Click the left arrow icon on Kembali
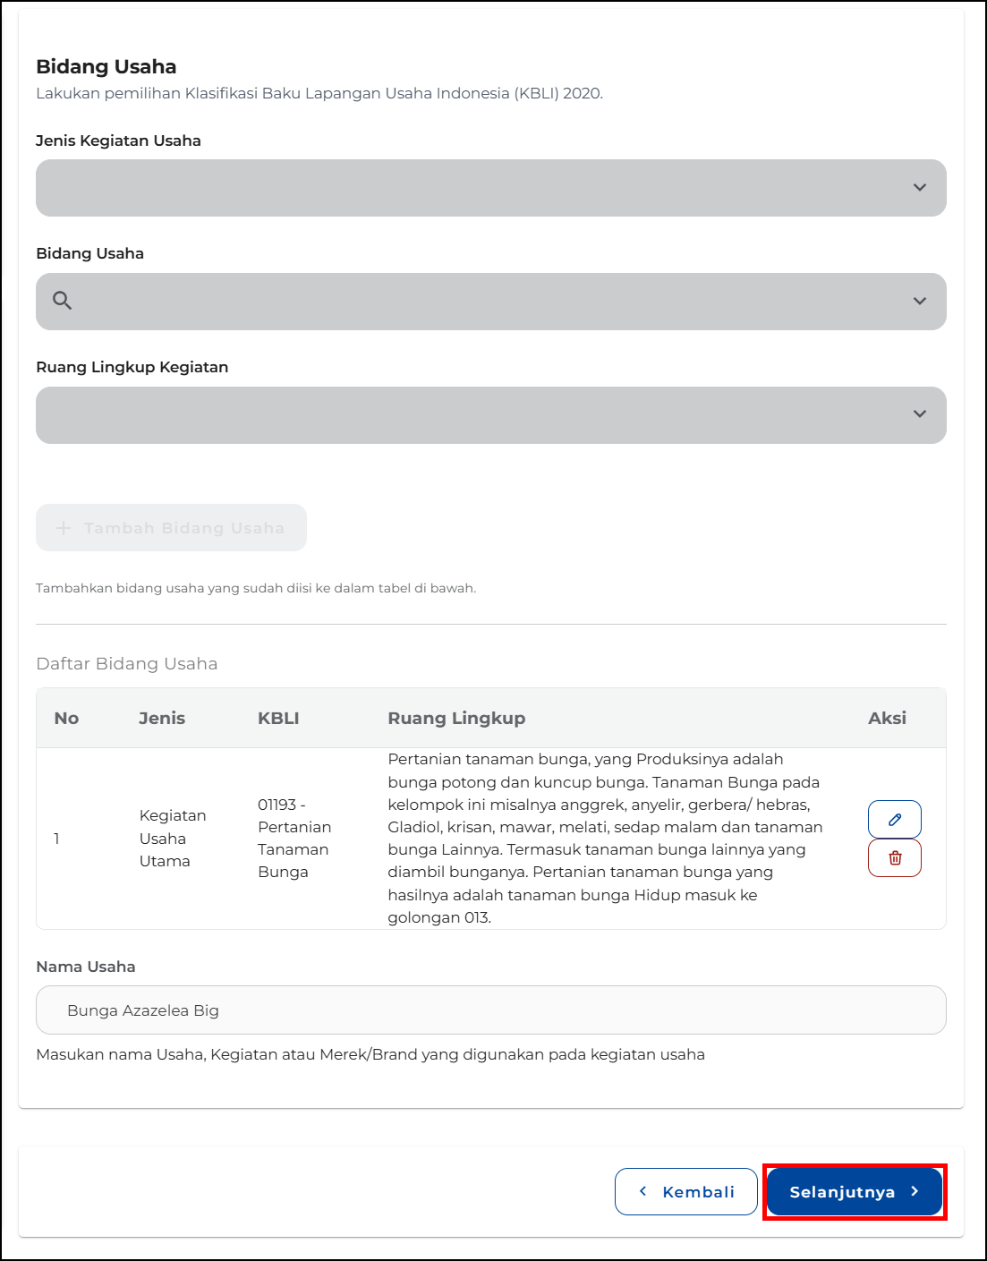 click(x=642, y=1191)
